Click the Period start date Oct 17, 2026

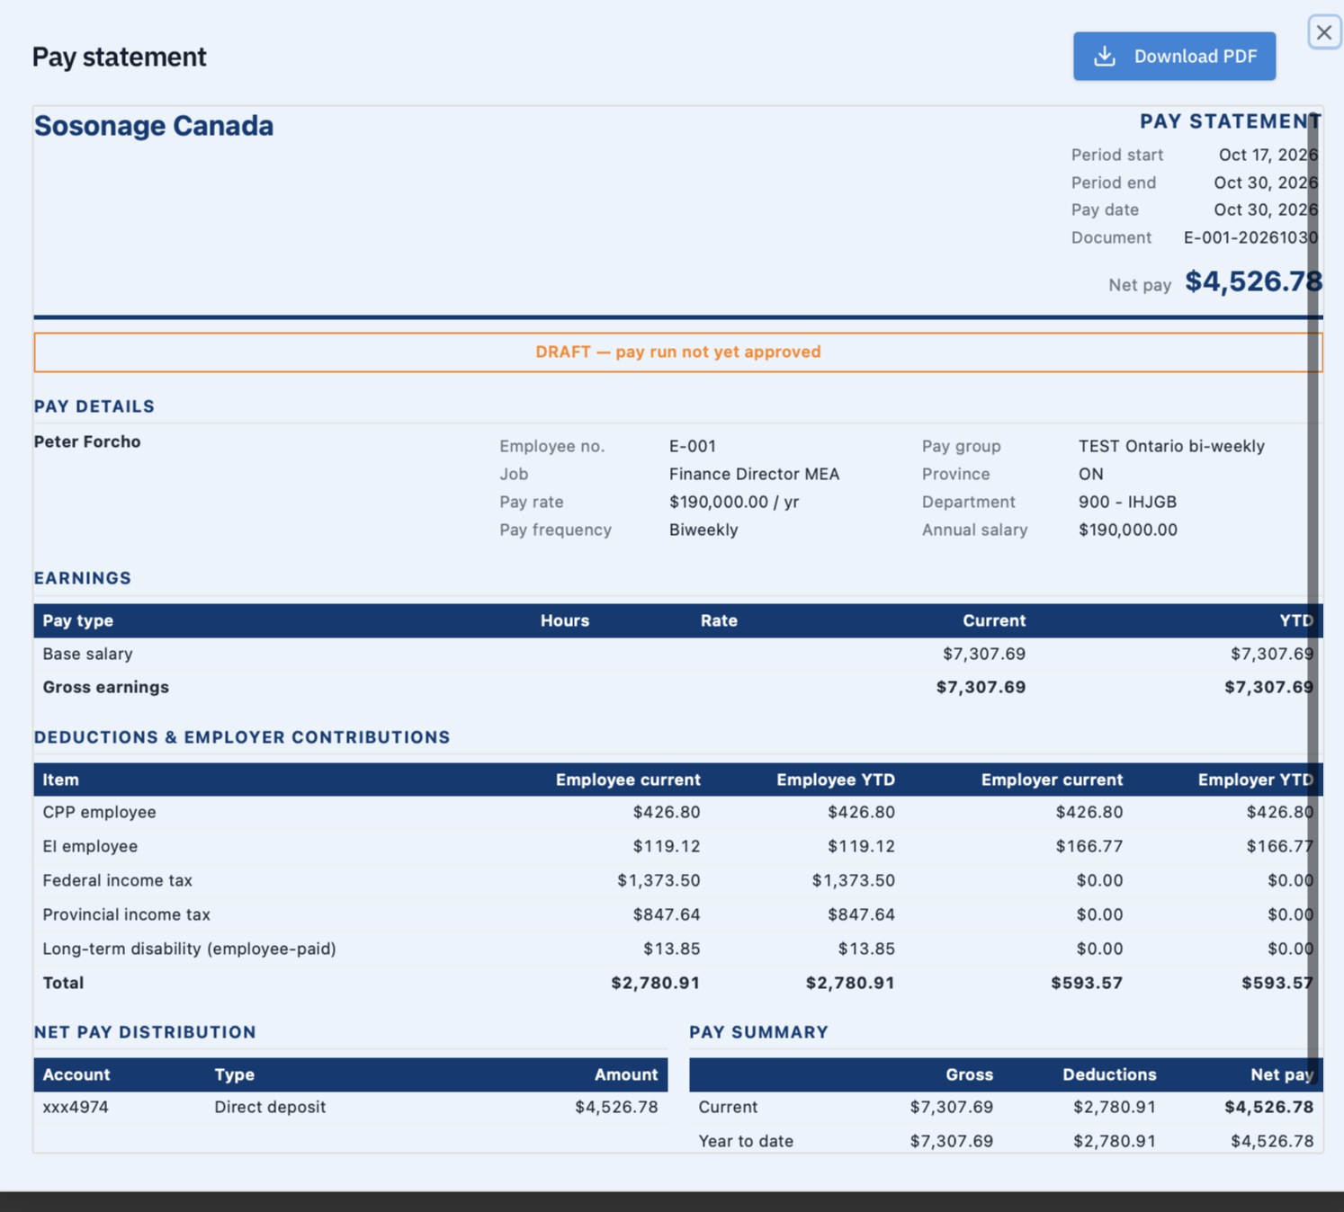coord(1268,155)
